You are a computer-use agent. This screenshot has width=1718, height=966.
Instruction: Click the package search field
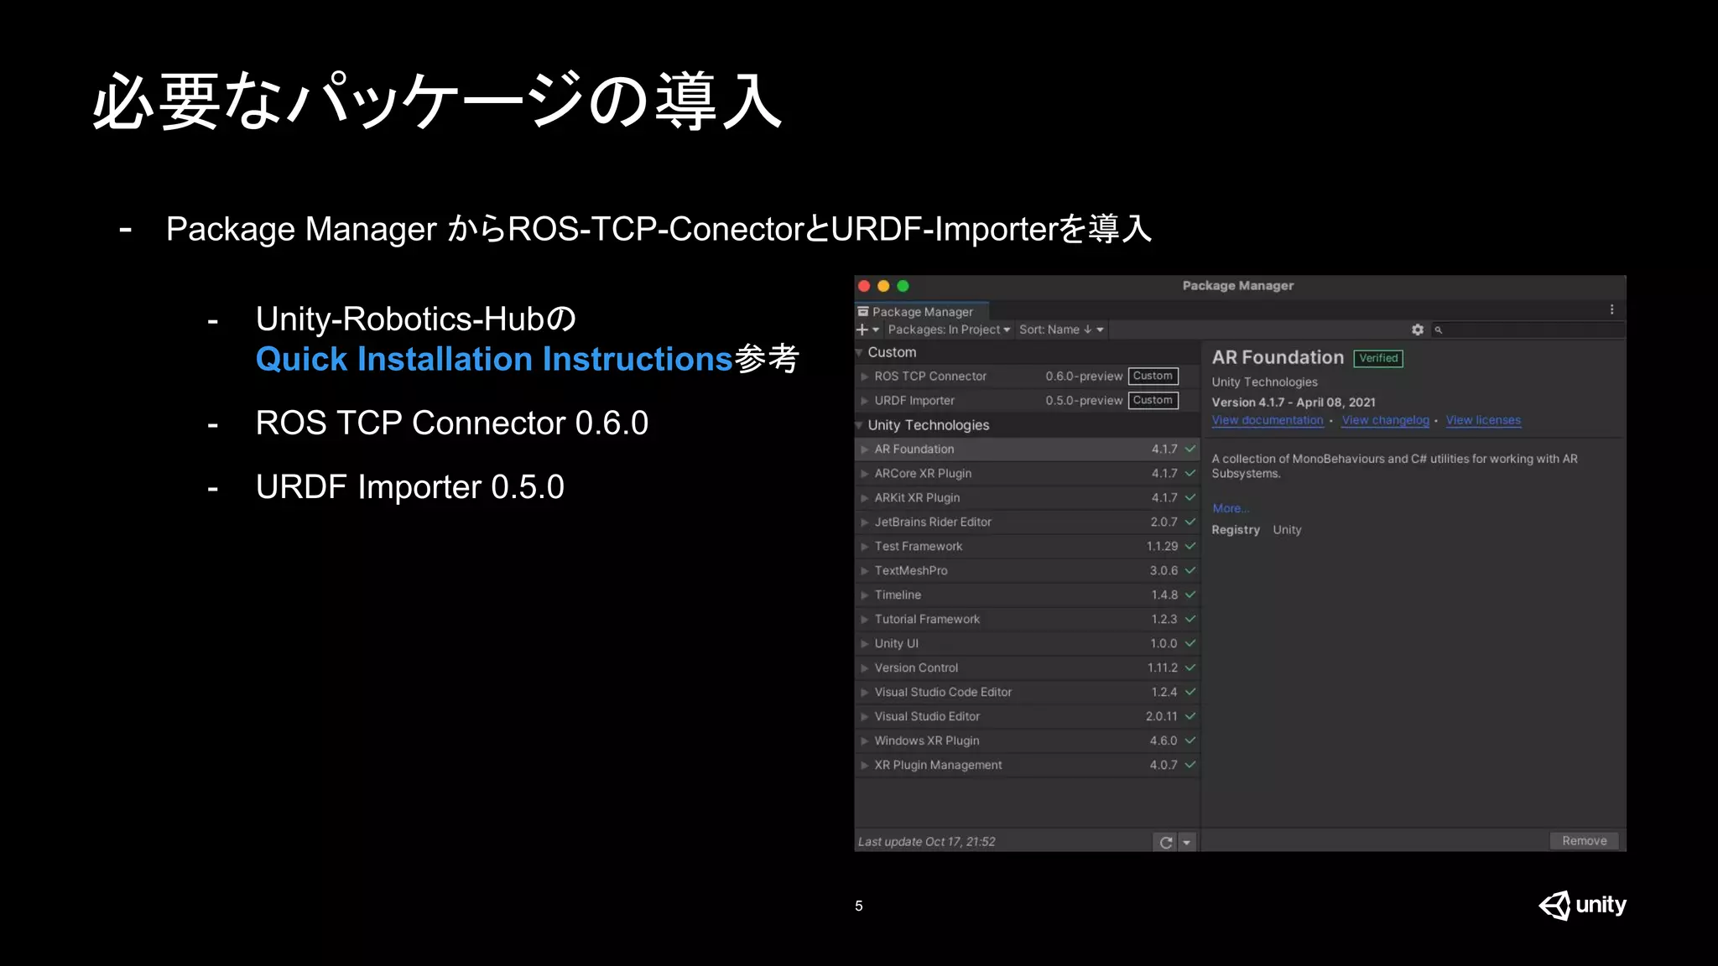coord(1528,330)
